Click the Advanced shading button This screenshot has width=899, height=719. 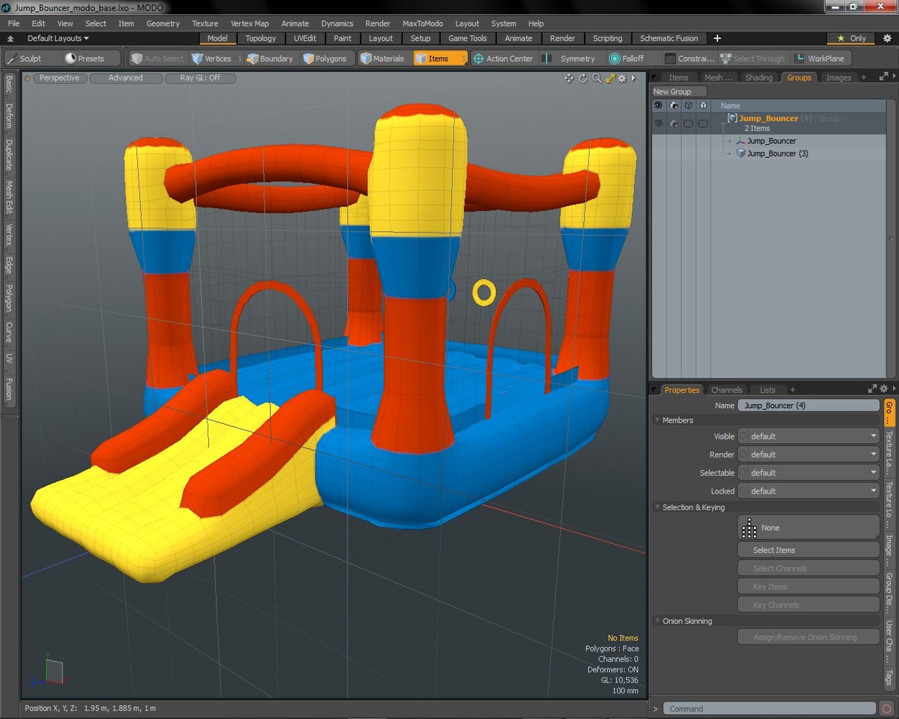click(125, 78)
